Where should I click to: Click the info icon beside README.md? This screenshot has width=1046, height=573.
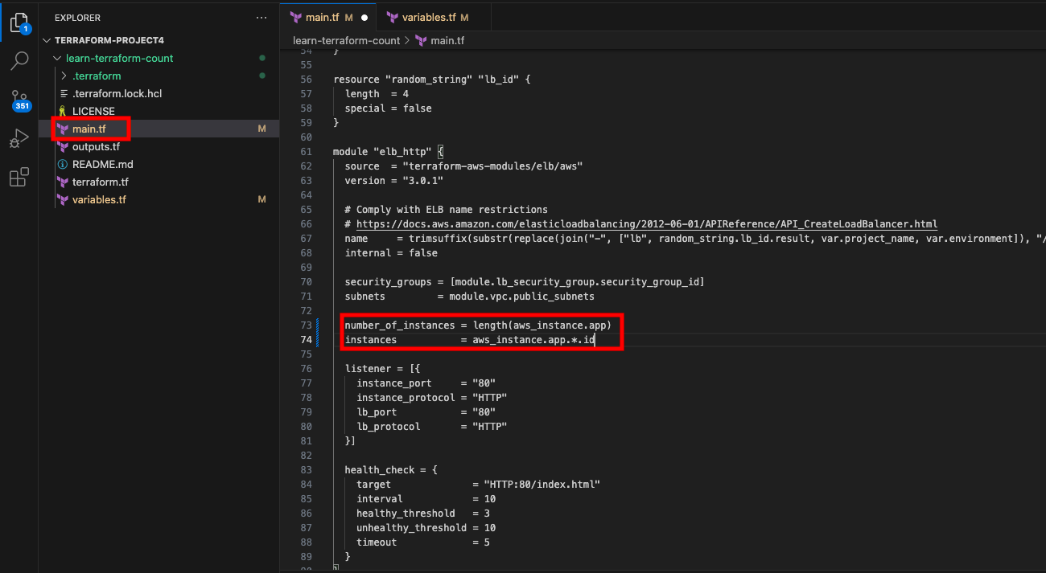click(63, 164)
